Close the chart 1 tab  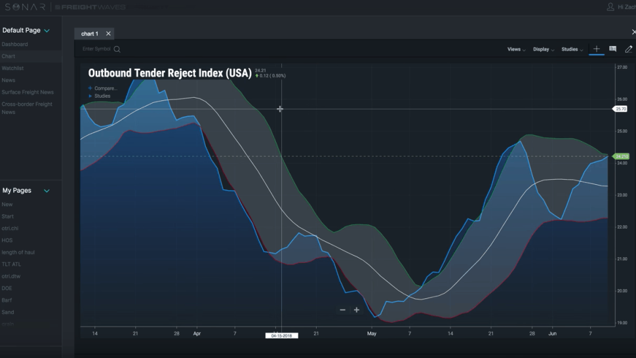pyautogui.click(x=108, y=33)
